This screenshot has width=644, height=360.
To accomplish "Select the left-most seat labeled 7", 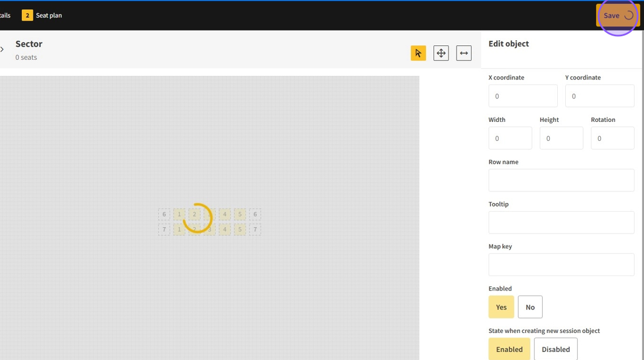I will pyautogui.click(x=164, y=229).
